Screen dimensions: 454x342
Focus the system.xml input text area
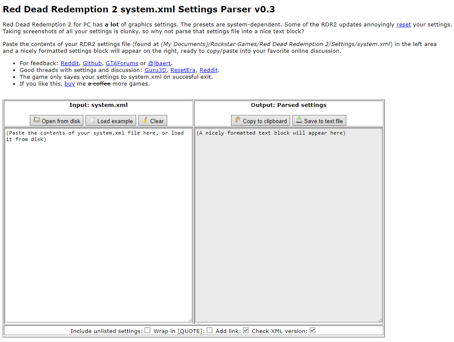click(x=98, y=225)
